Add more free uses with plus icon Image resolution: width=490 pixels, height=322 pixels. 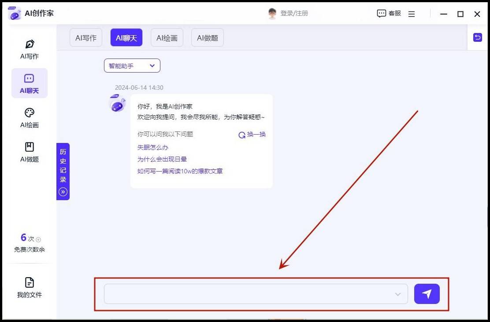pos(38,240)
